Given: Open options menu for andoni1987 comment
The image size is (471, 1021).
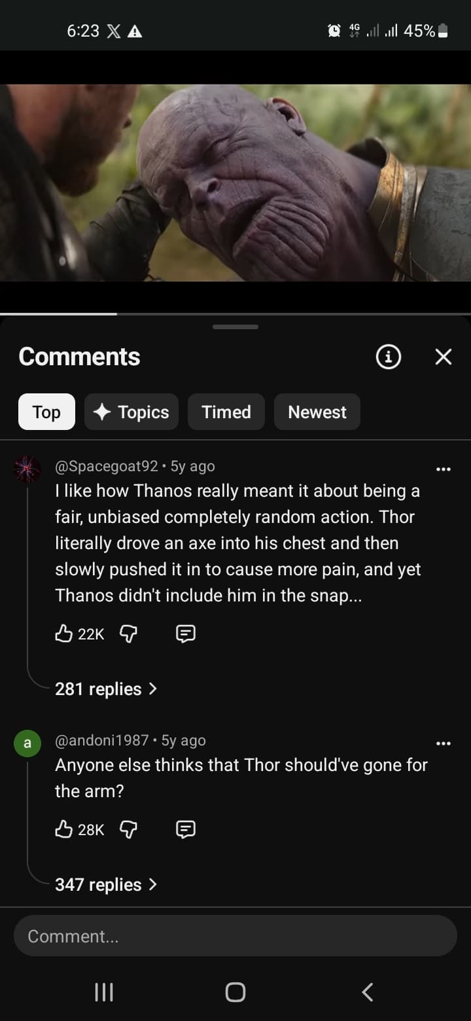Looking at the screenshot, I should (x=444, y=743).
